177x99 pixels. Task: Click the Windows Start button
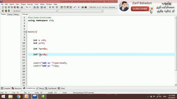(3, 97)
